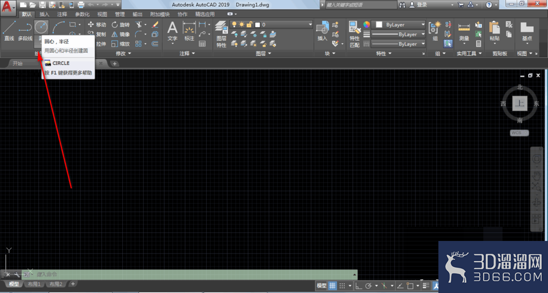The image size is (548, 293).
Task: Toggle ortho mode in status bar
Action: pos(358,286)
